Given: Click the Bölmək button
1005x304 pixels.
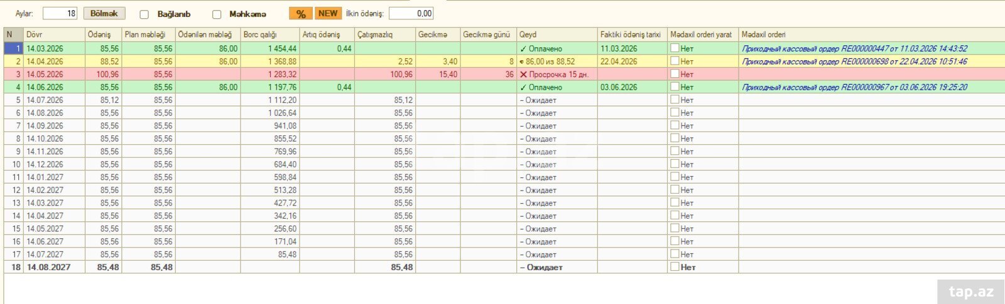Looking at the screenshot, I should coord(104,13).
